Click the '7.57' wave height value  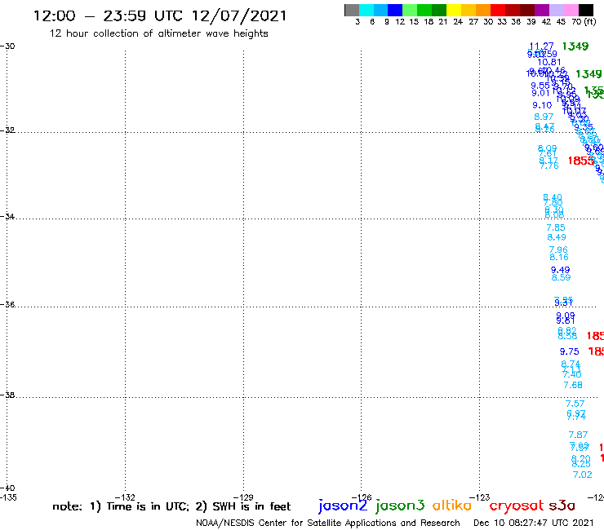[575, 404]
